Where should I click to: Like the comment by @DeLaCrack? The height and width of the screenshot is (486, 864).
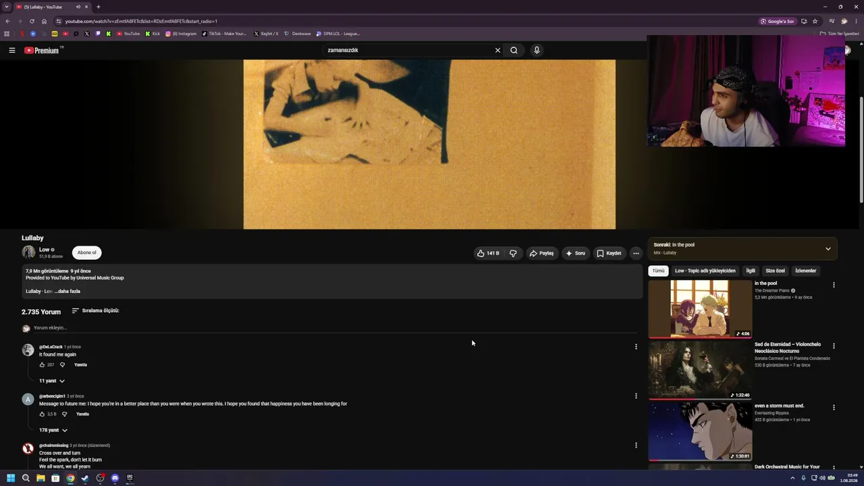pos(42,364)
